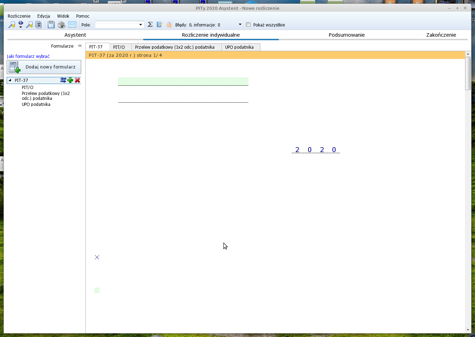Click the vertical scrollbar thumb of the form
The height and width of the screenshot is (337, 475).
coord(468,73)
